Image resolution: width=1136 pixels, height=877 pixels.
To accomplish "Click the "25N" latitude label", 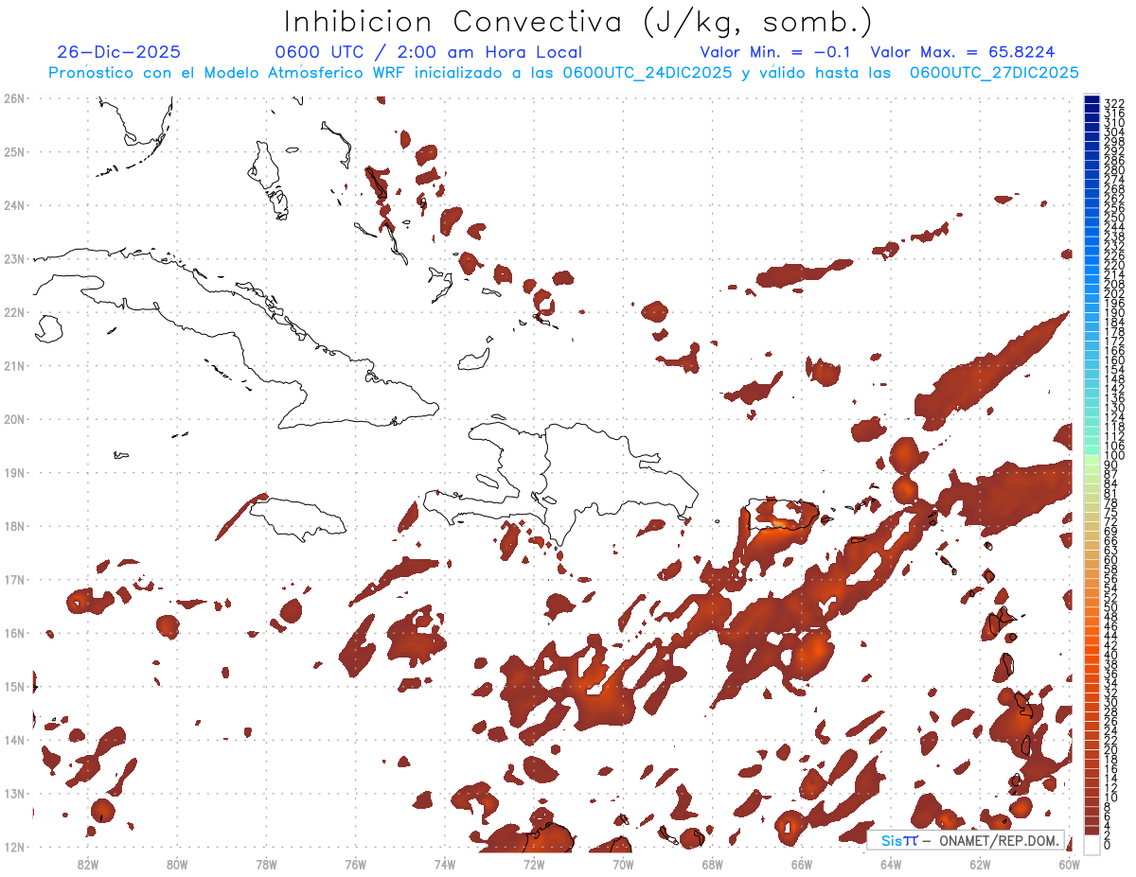I will click(14, 151).
